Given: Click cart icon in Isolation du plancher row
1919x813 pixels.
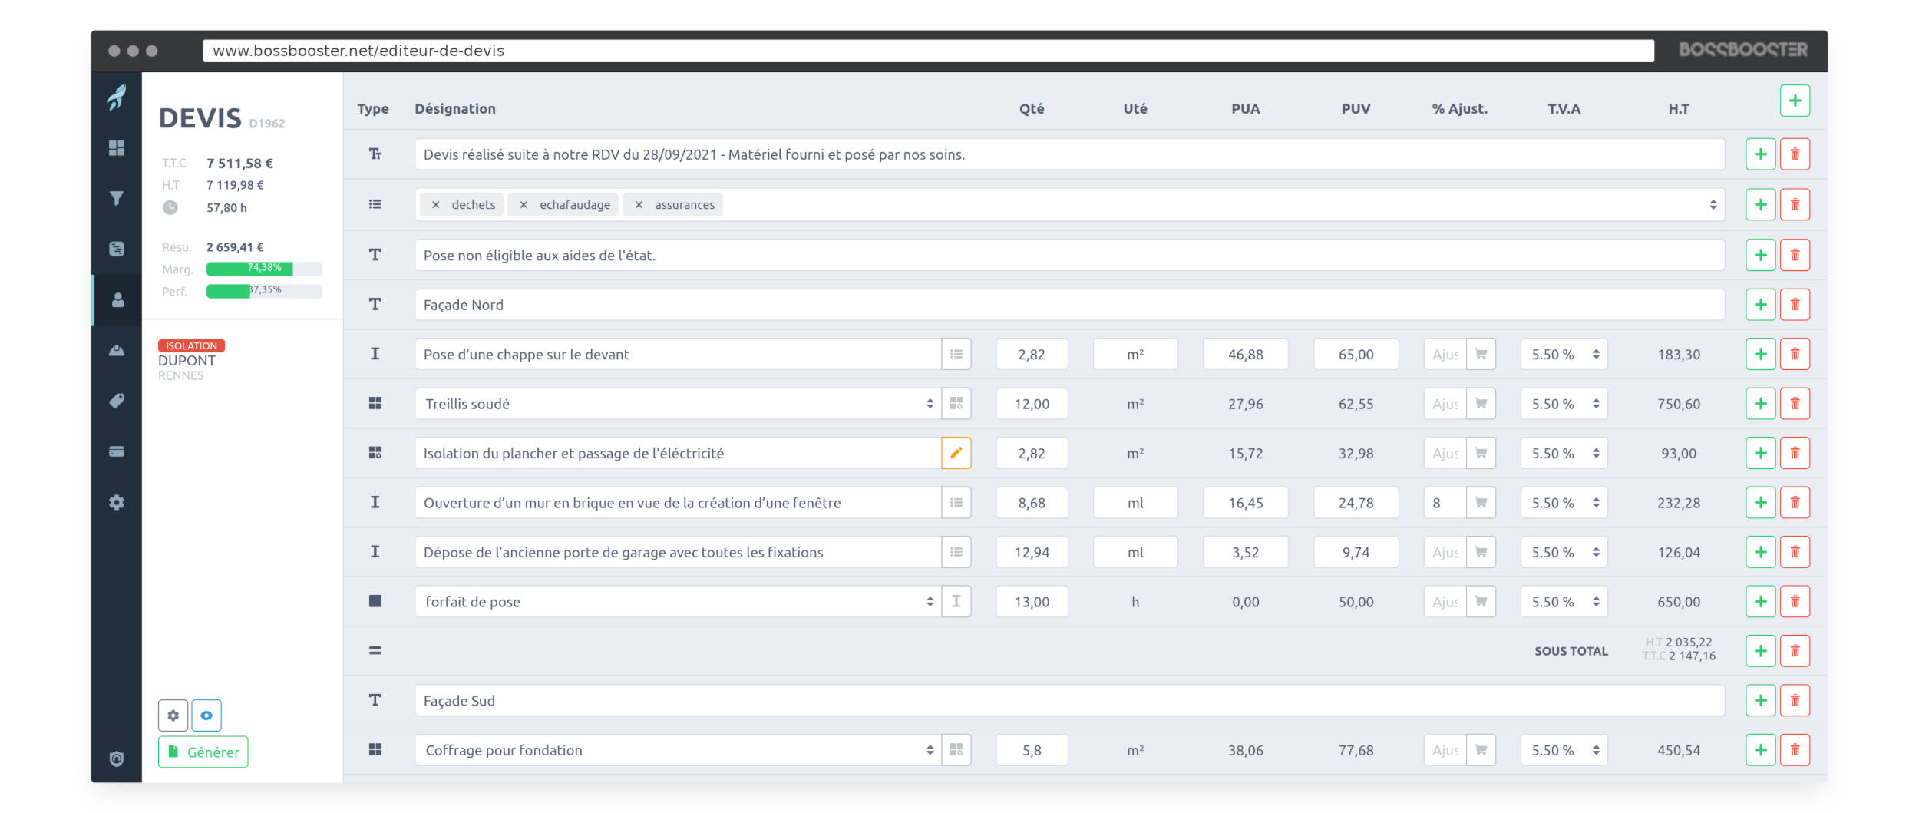Looking at the screenshot, I should pos(1481,453).
